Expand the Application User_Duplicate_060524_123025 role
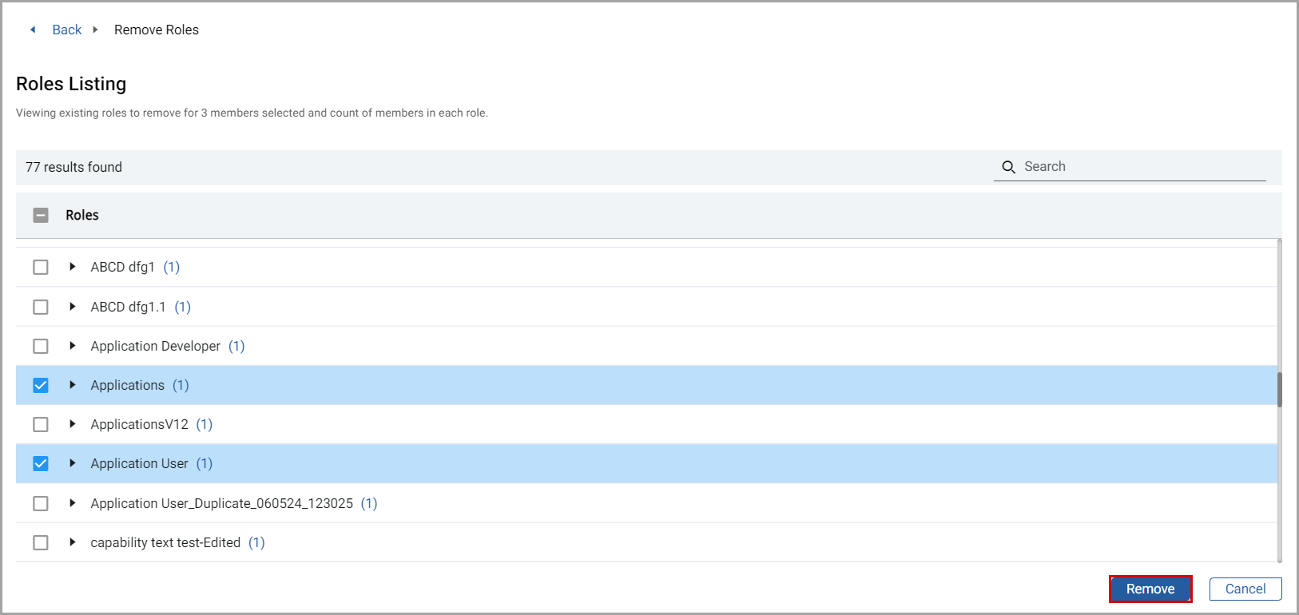The width and height of the screenshot is (1299, 615). pyautogui.click(x=73, y=503)
